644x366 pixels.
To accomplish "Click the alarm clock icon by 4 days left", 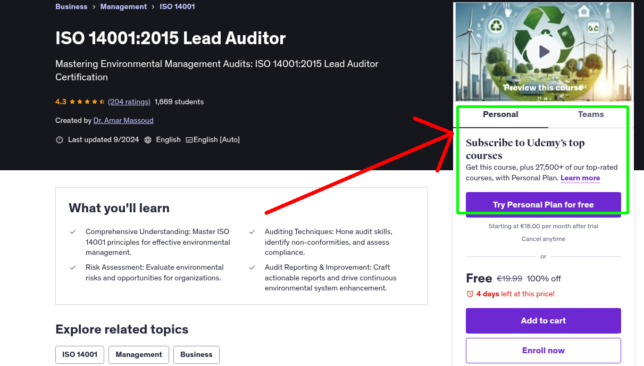I will [x=470, y=294].
